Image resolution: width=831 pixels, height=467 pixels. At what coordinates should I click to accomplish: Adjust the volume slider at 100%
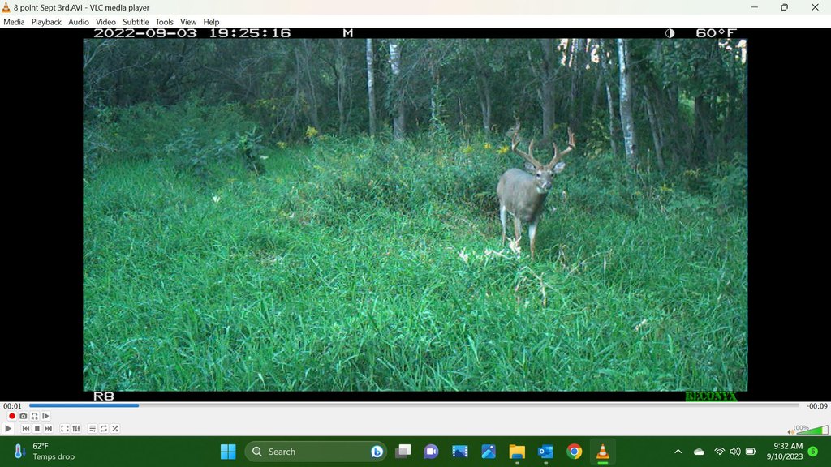[x=812, y=430]
